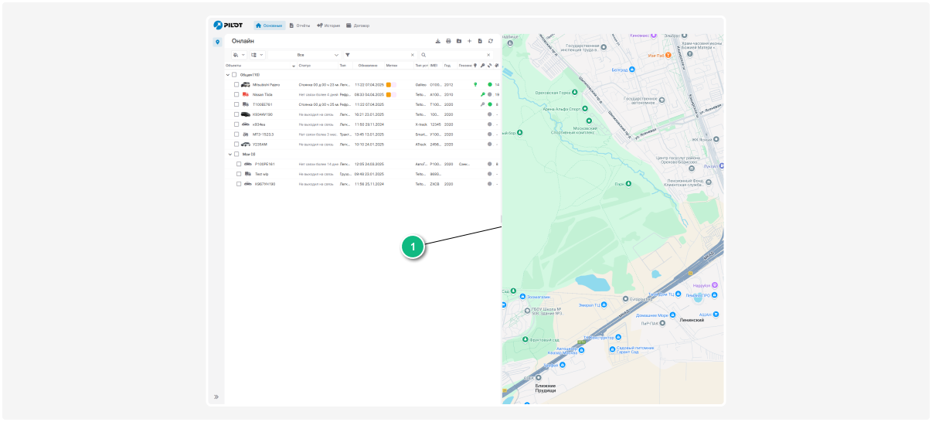Select the Test wlp row checkbox
This screenshot has height=422, width=932.
coord(239,174)
